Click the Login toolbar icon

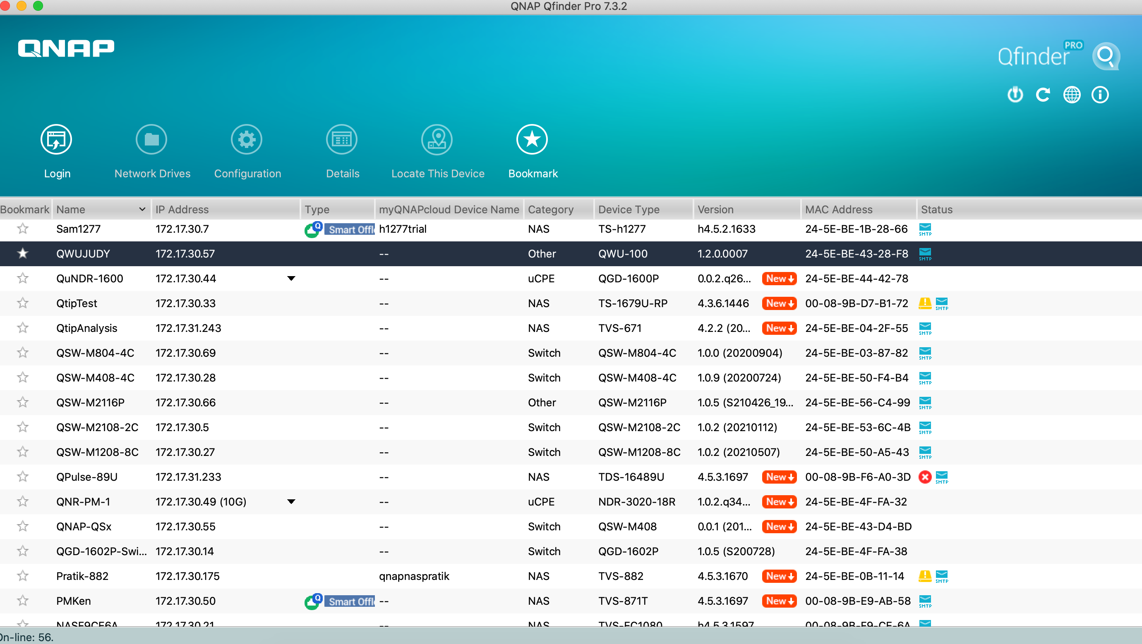56,140
